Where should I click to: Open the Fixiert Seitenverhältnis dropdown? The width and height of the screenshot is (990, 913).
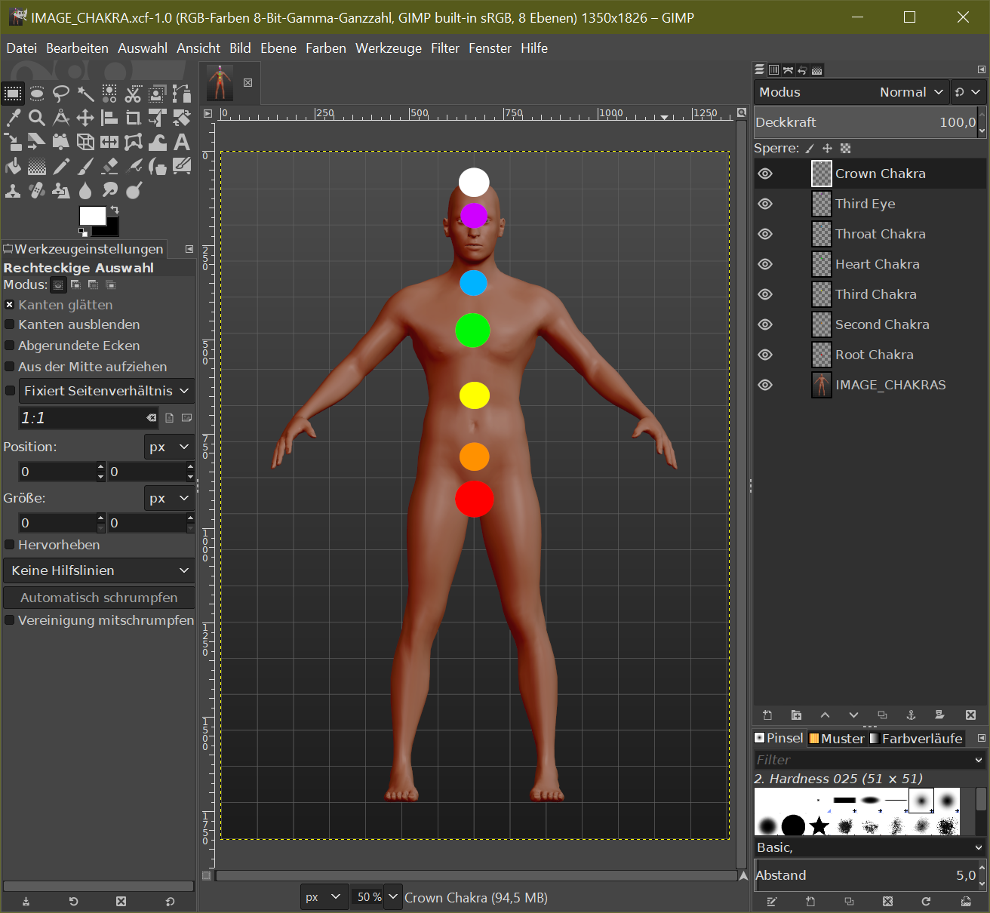pos(106,391)
